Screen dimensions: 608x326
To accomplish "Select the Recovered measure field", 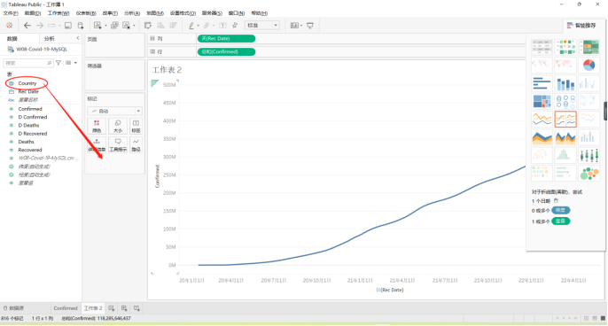I will click(x=30, y=150).
